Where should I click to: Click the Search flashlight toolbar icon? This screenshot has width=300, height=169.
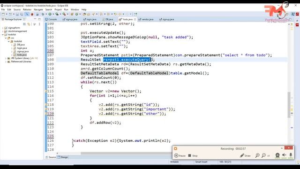[93, 14]
